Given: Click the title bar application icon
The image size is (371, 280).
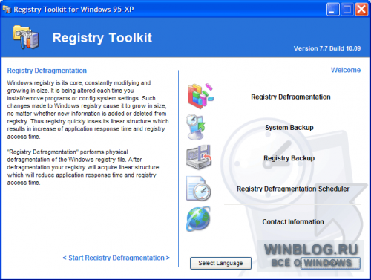Looking at the screenshot, I should click(7, 10).
